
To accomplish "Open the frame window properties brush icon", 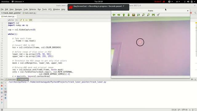I will point(158,15).
